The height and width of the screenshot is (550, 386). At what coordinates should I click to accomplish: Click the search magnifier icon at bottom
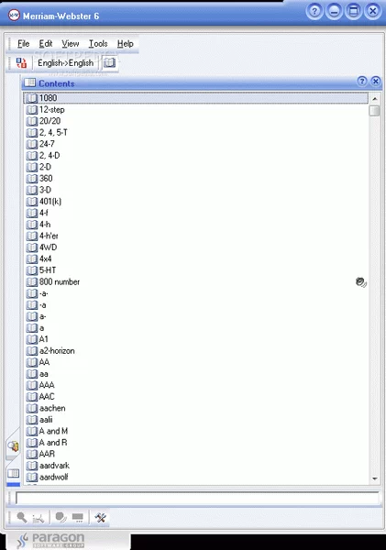22,517
